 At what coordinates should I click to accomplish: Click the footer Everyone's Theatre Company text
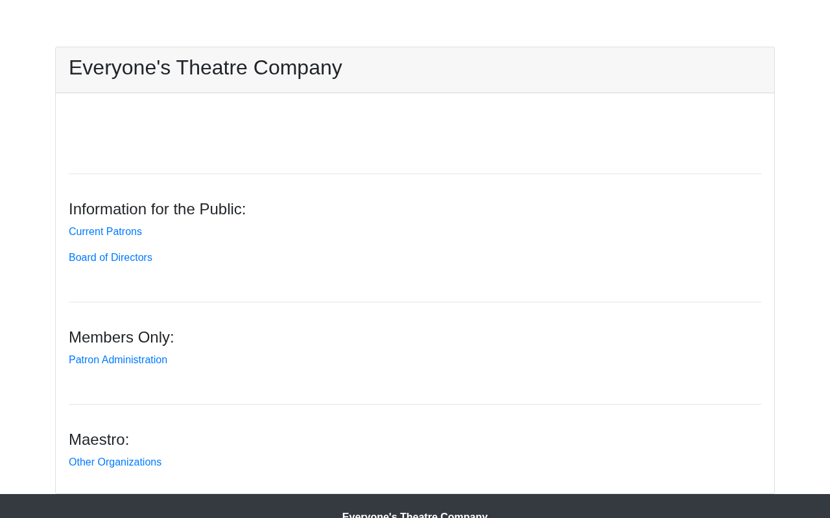[415, 514]
